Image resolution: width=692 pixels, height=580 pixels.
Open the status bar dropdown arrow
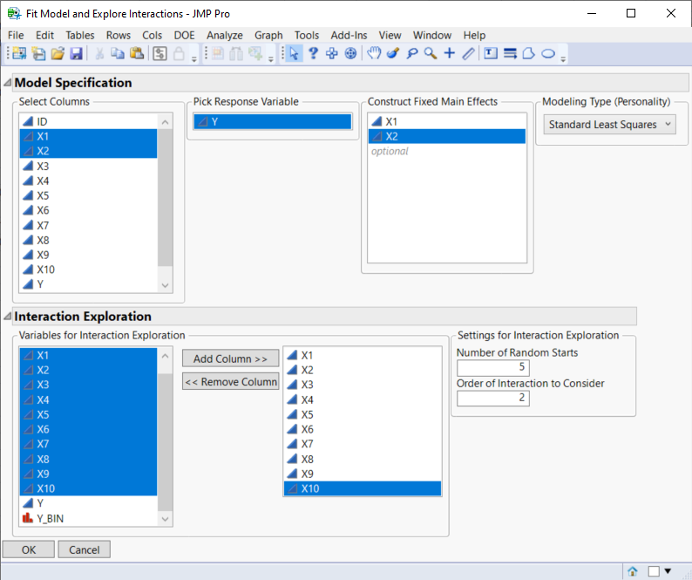(x=668, y=571)
